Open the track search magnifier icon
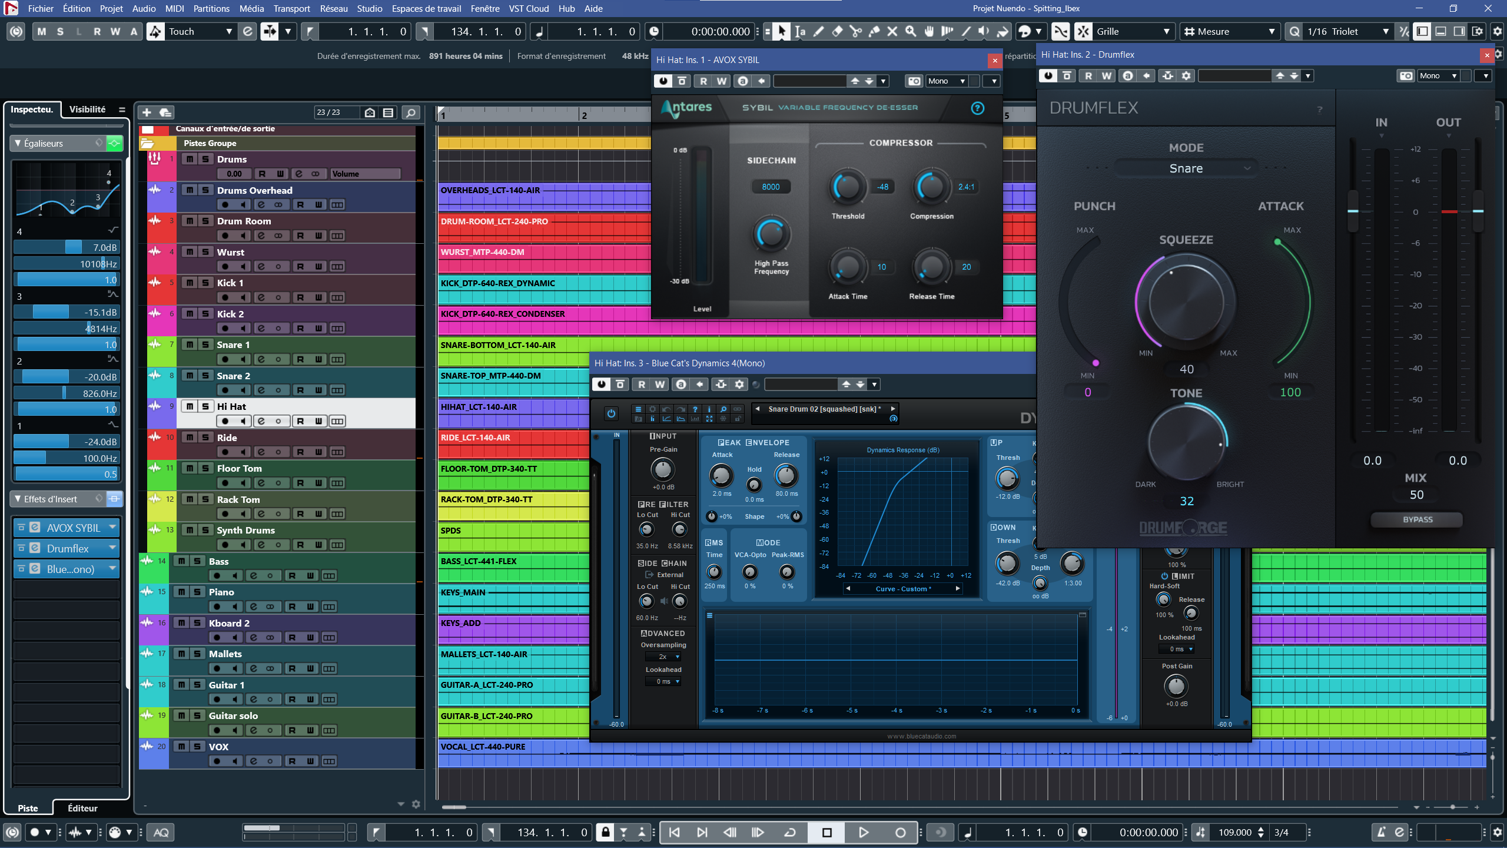This screenshot has height=848, width=1507. pyautogui.click(x=411, y=112)
